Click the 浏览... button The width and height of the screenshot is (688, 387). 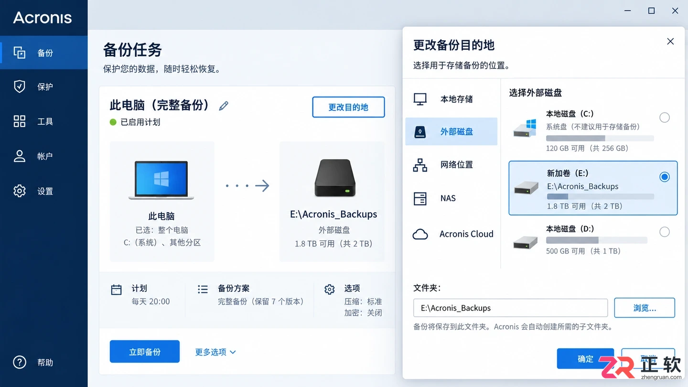(645, 308)
